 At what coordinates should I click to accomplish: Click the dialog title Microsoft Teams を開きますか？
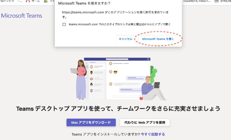click(x=84, y=3)
